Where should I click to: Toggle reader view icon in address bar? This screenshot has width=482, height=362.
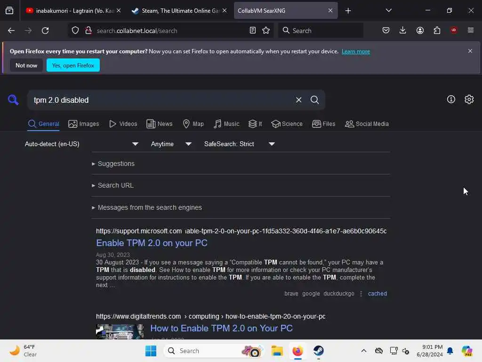click(x=252, y=30)
